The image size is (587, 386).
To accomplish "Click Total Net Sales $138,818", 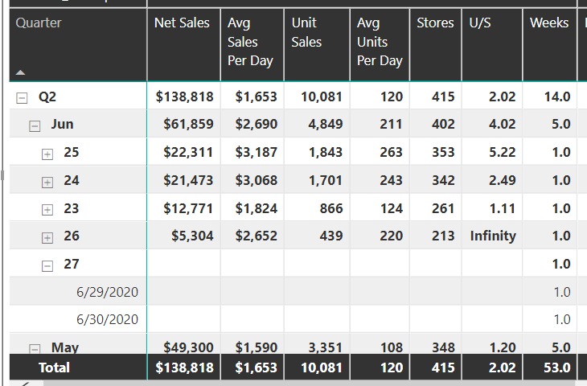I will point(185,368).
